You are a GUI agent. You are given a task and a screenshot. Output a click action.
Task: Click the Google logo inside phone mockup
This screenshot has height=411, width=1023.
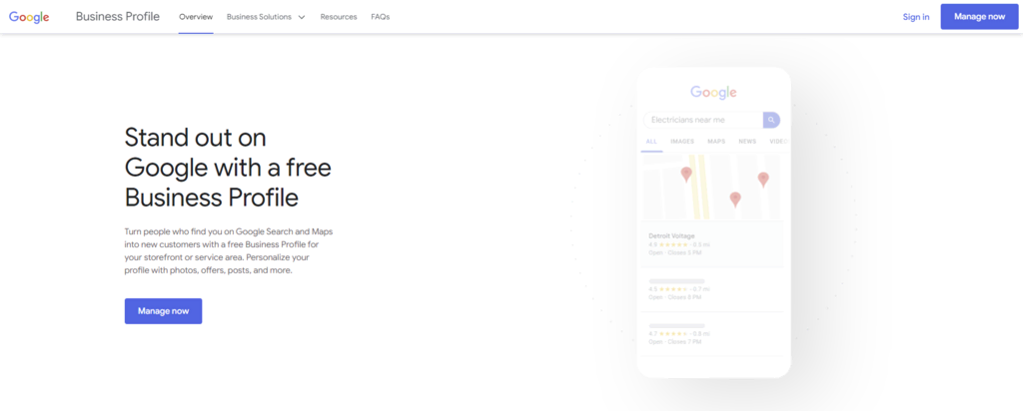[x=713, y=93]
